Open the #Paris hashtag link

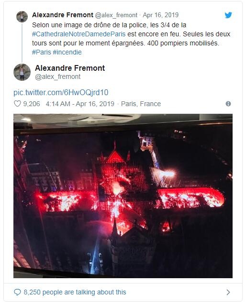[x=41, y=52]
